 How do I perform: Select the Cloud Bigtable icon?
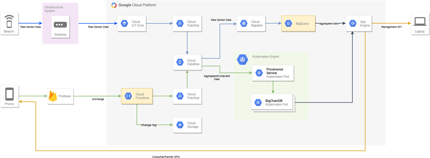tap(244, 24)
